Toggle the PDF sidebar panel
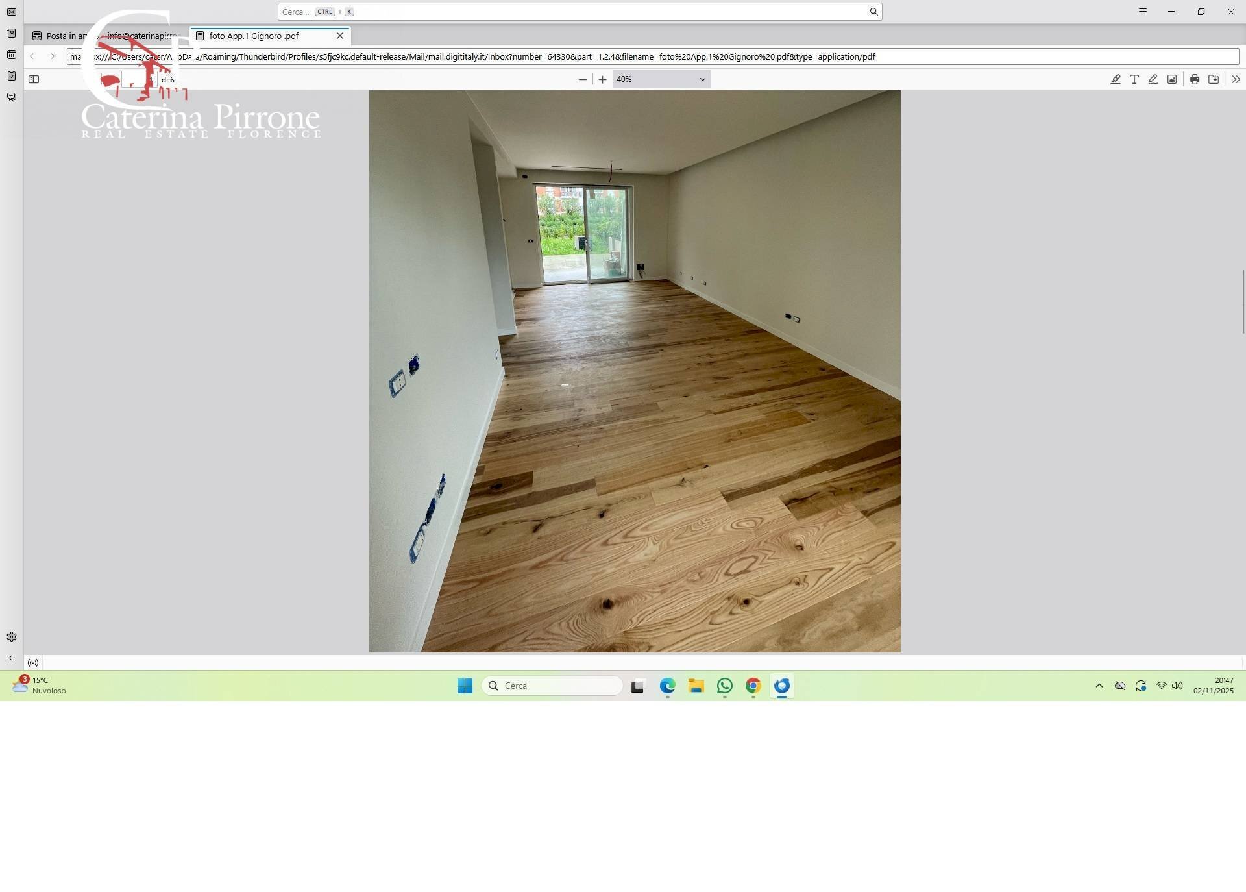The image size is (1246, 892). click(34, 79)
